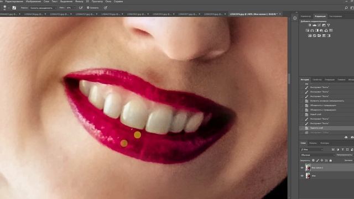
Task: Open the Изображение menu
Action: [33, 1]
